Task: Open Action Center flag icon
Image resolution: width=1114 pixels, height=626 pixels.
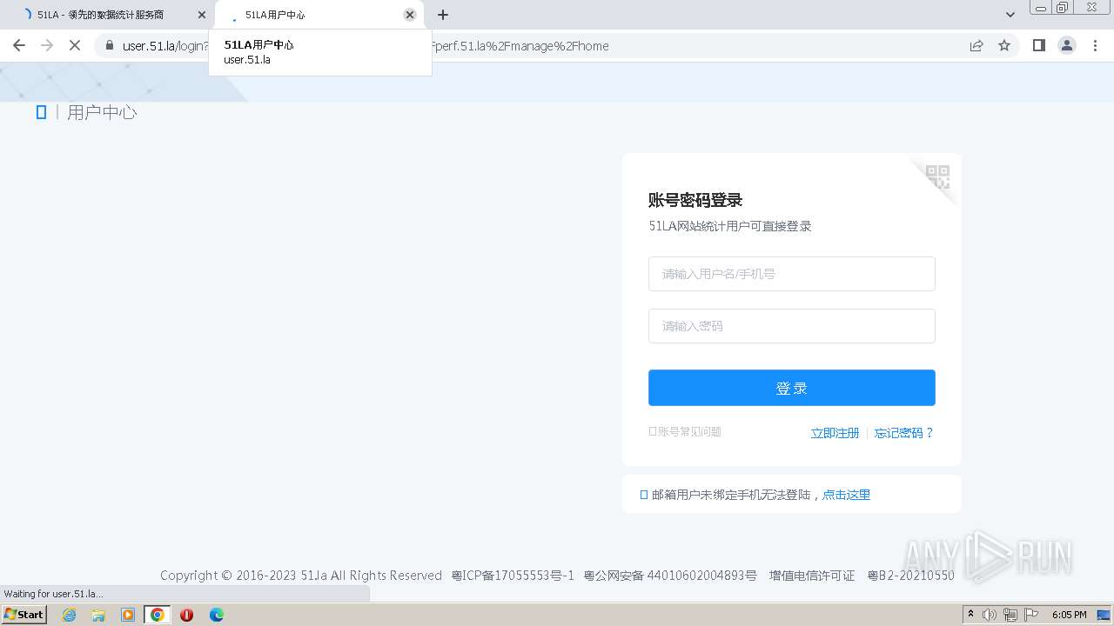Action: (1031, 615)
